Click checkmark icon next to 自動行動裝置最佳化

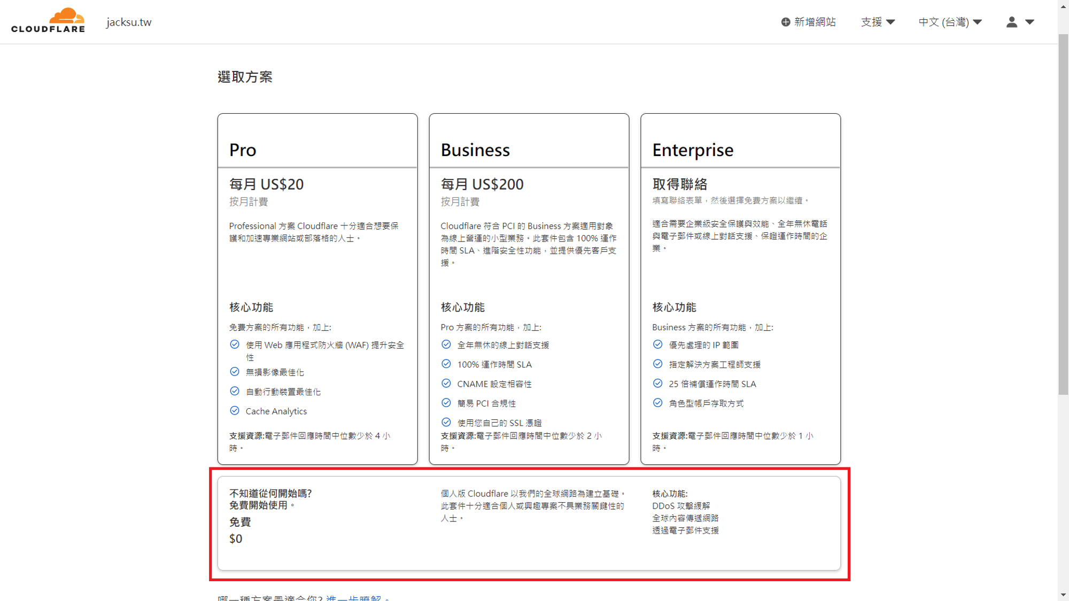(235, 391)
